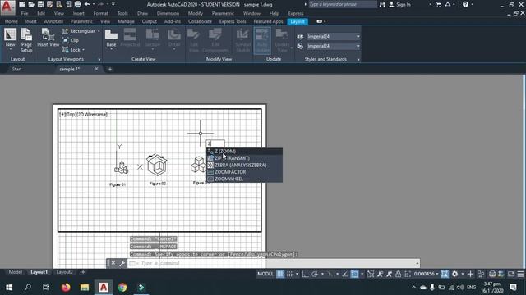Open Page Setup manager

[x=26, y=40]
